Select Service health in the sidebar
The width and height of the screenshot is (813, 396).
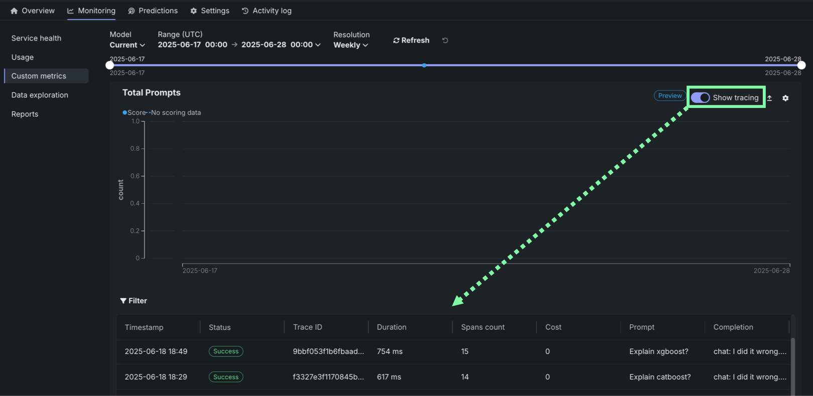click(x=36, y=38)
